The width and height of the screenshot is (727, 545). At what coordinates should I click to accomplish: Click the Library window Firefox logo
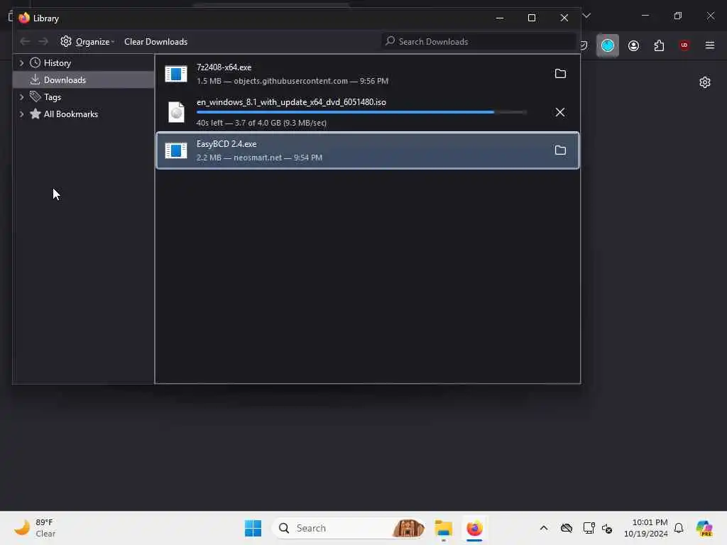point(24,18)
